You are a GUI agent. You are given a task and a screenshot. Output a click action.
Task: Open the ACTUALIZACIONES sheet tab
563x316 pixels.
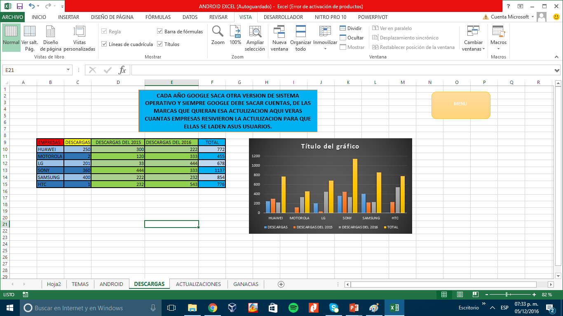point(198,284)
